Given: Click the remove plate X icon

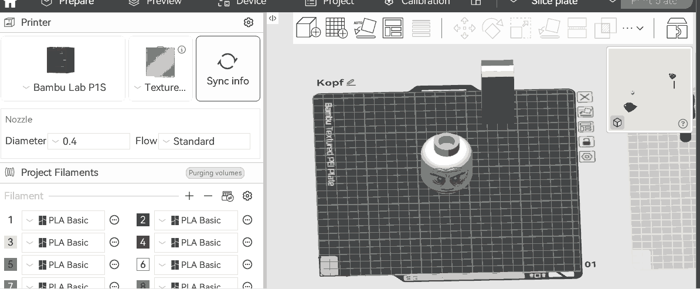Looking at the screenshot, I should click(x=585, y=97).
